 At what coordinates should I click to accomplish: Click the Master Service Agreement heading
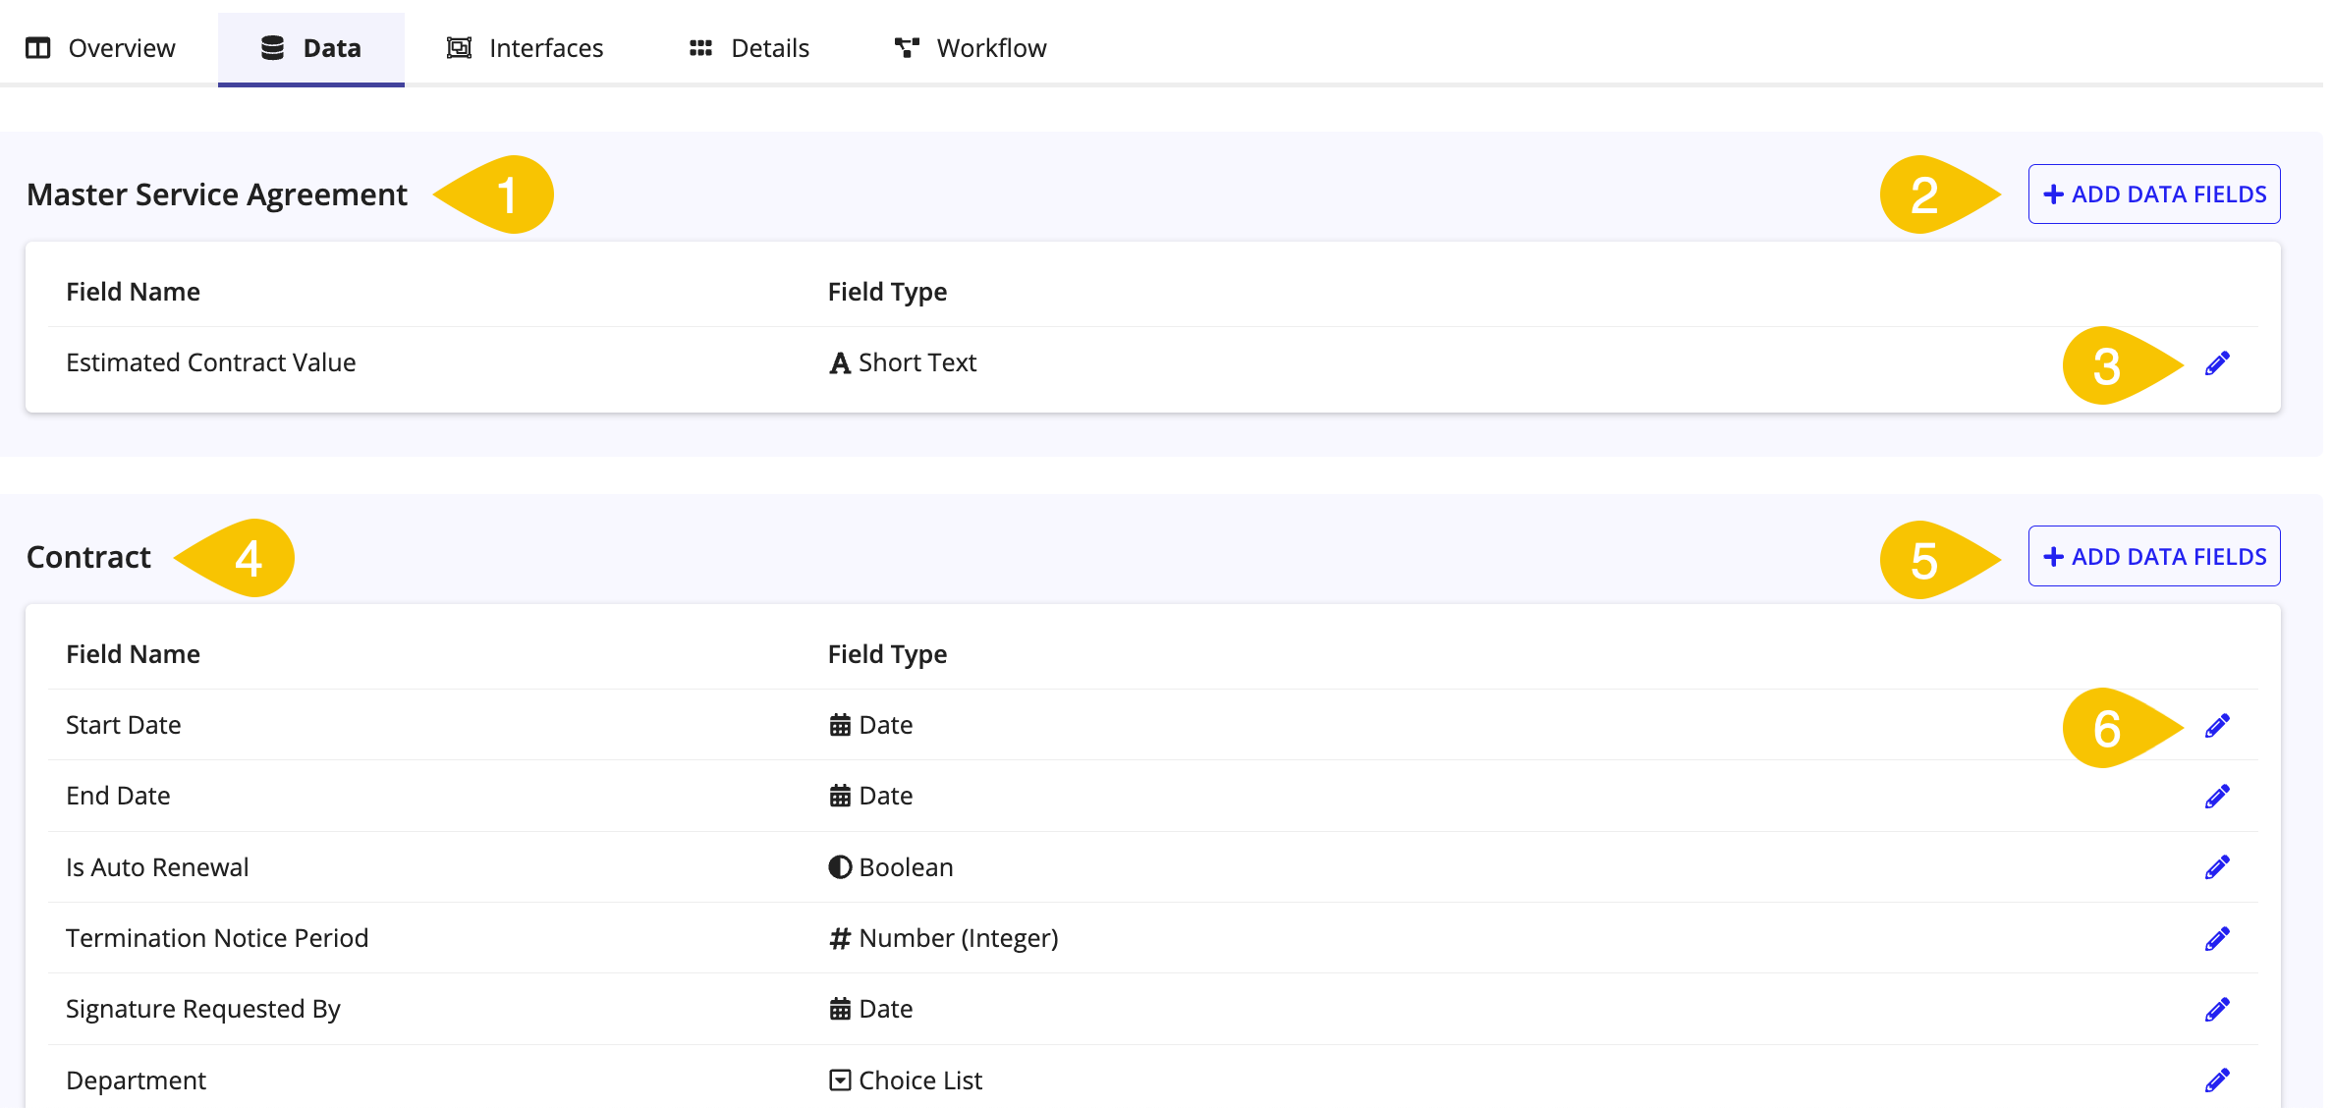pyautogui.click(x=217, y=194)
